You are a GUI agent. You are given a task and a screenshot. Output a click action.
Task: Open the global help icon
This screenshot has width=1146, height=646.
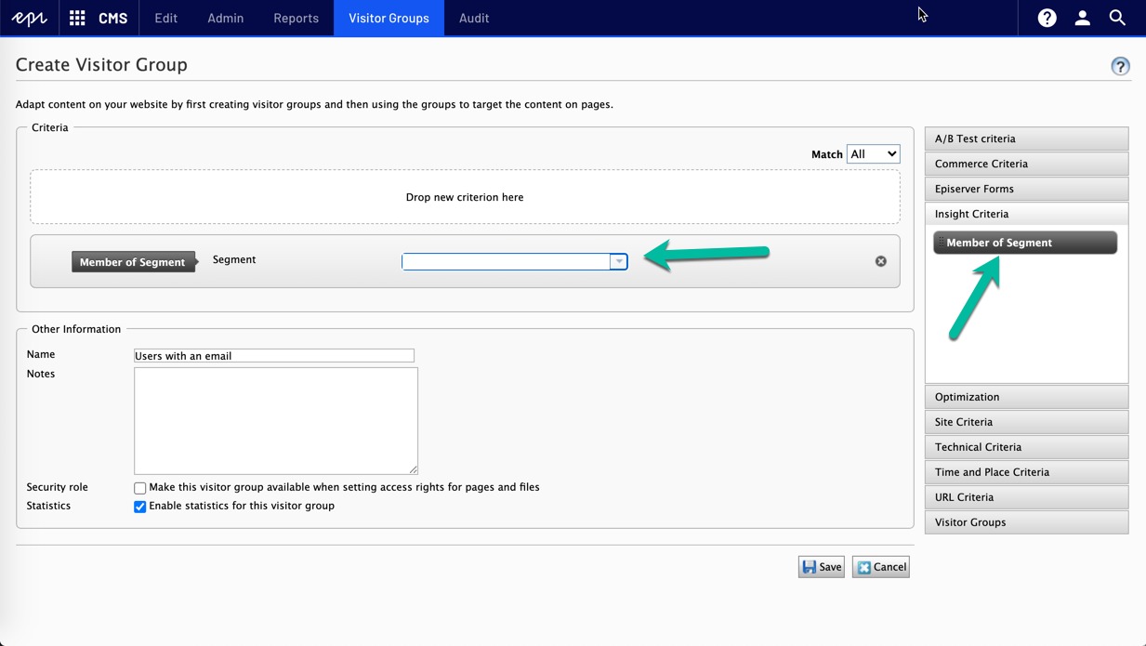point(1047,18)
